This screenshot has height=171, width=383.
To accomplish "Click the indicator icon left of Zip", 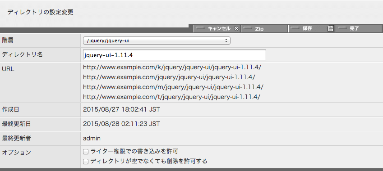I will coord(248,28).
